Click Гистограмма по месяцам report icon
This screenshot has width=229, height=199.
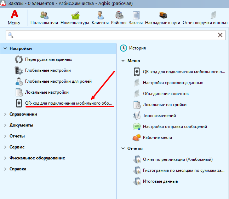tap(137, 170)
